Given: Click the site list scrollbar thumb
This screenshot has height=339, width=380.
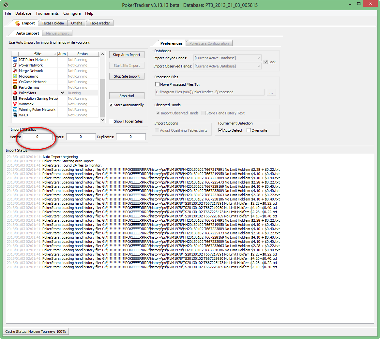Looking at the screenshot, I should (102, 98).
